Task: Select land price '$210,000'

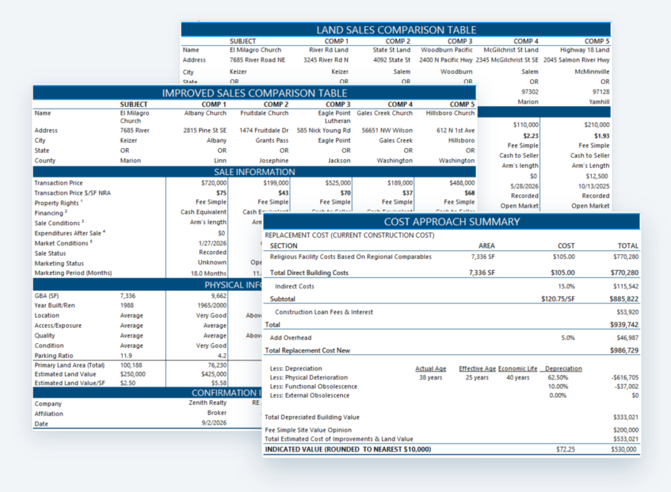Action: tap(596, 125)
